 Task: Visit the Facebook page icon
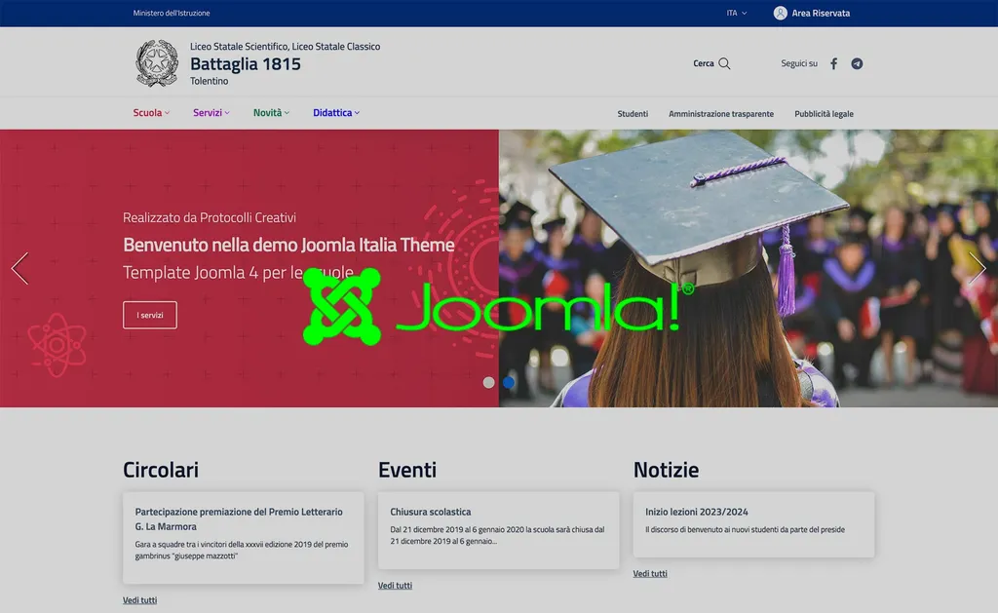(834, 63)
